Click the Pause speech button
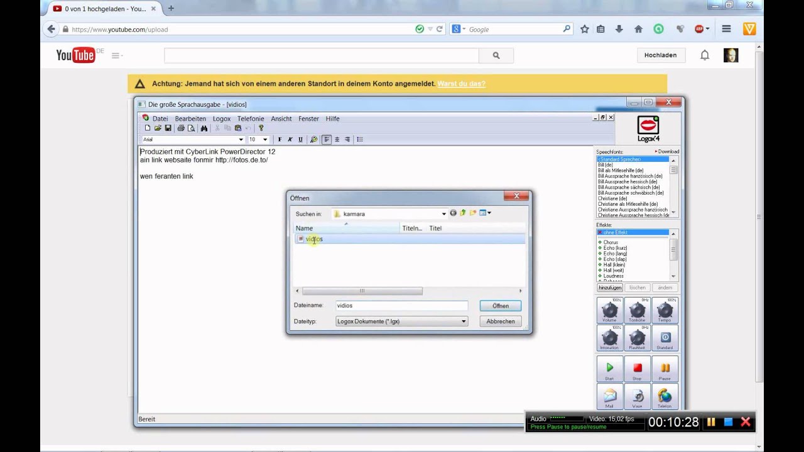 pyautogui.click(x=665, y=369)
